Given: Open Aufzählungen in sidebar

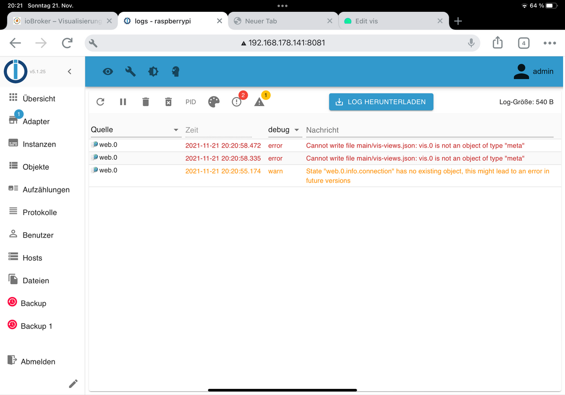Looking at the screenshot, I should click(42, 189).
